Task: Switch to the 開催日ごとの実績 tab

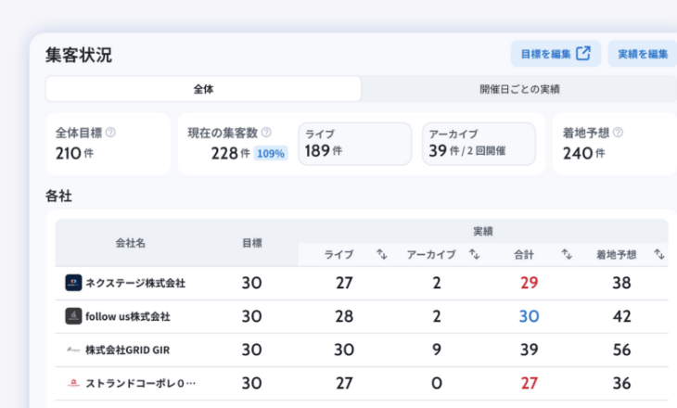Action: click(519, 89)
